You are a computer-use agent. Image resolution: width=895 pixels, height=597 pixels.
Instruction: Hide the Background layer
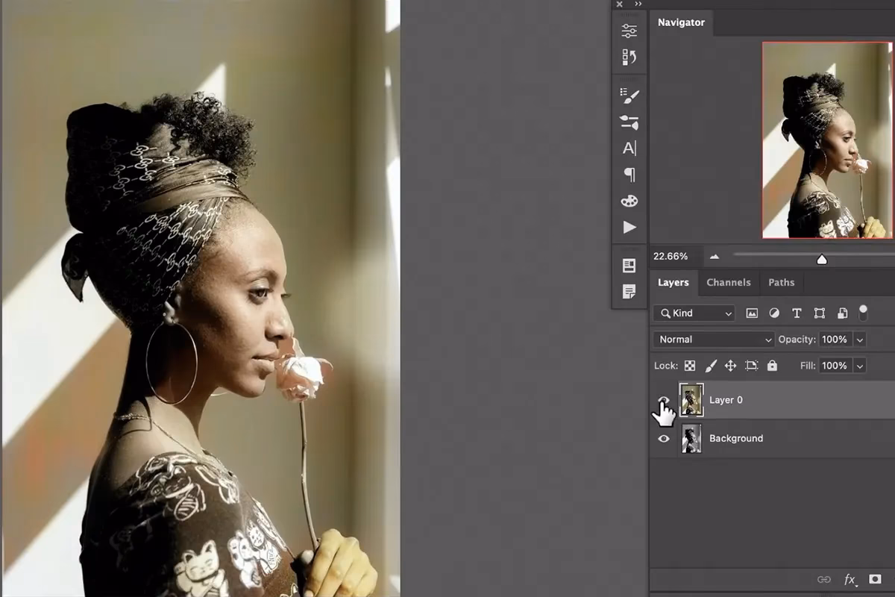click(664, 438)
